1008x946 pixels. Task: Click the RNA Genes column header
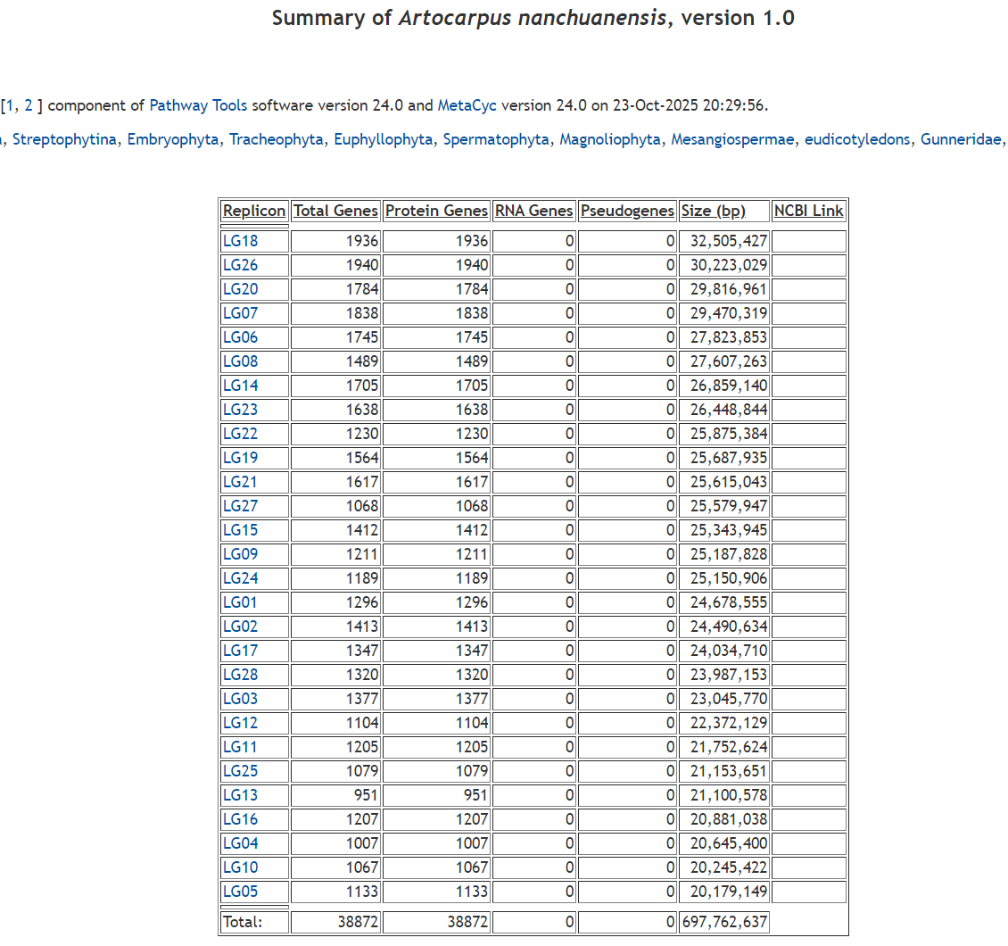(533, 212)
